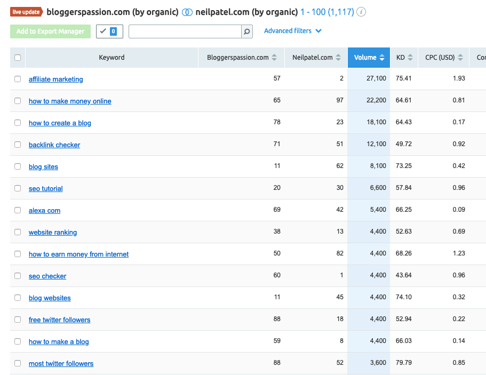Select the most twitter followers checkbox
The image size is (486, 375).
[18, 363]
